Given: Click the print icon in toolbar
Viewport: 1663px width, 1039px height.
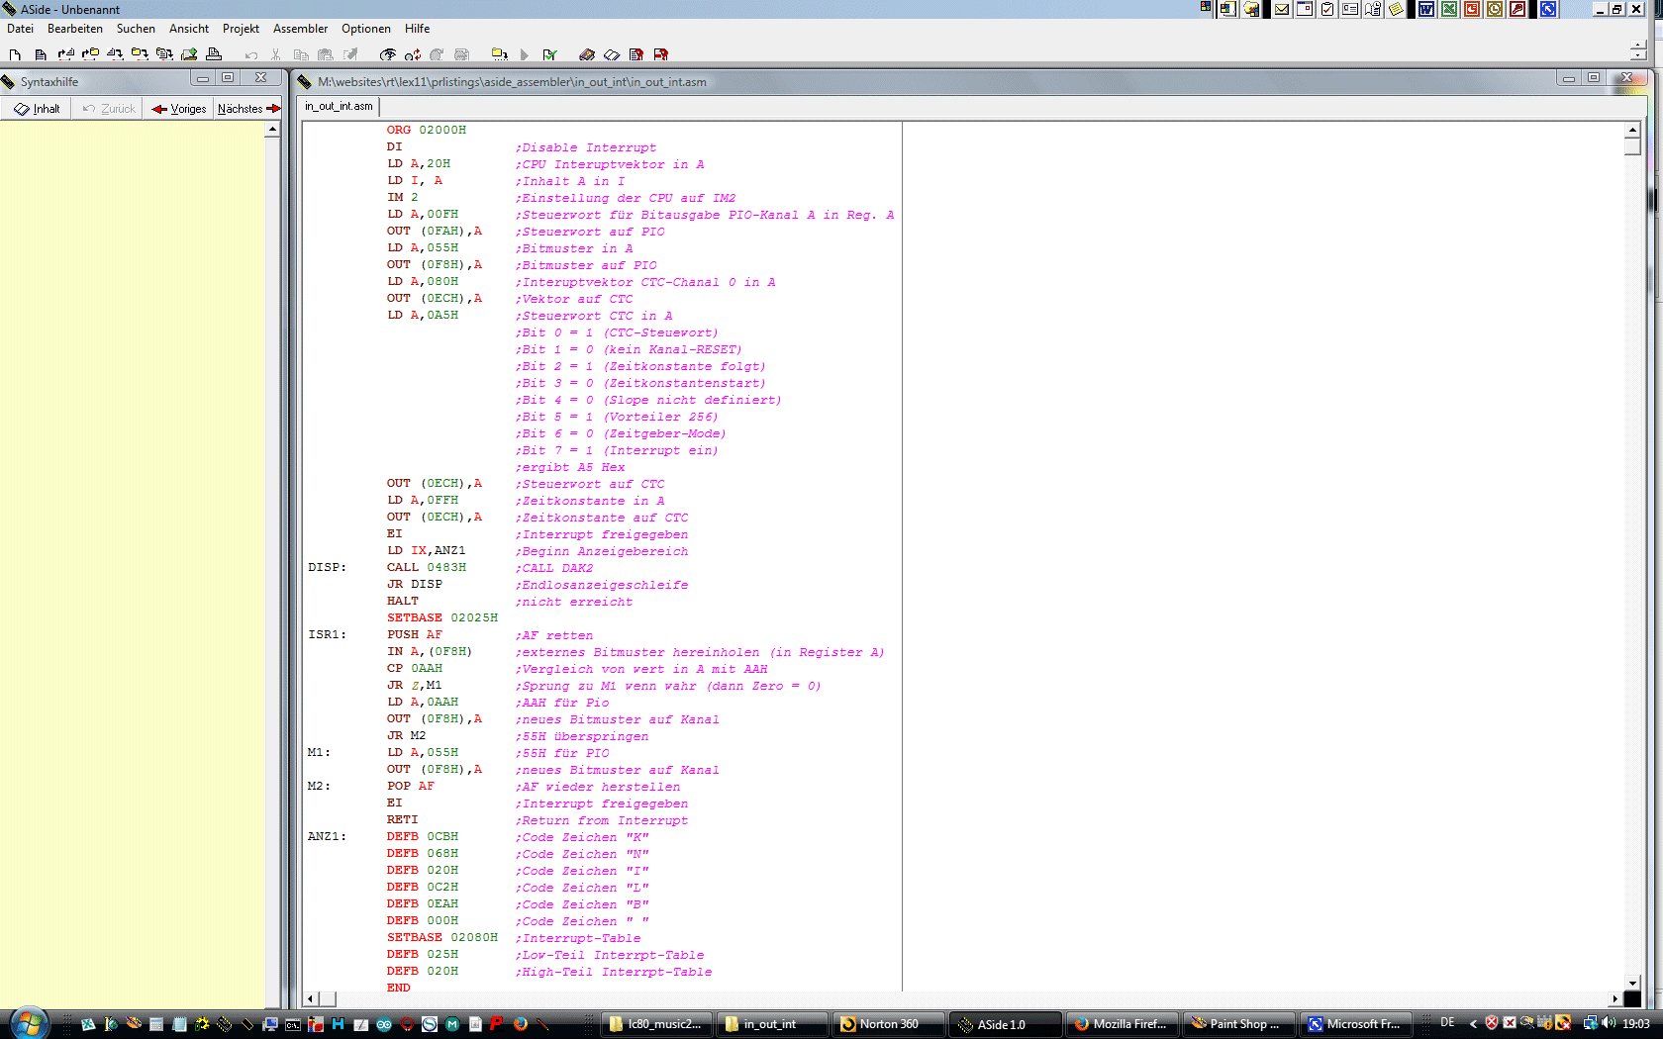Looking at the screenshot, I should (213, 54).
